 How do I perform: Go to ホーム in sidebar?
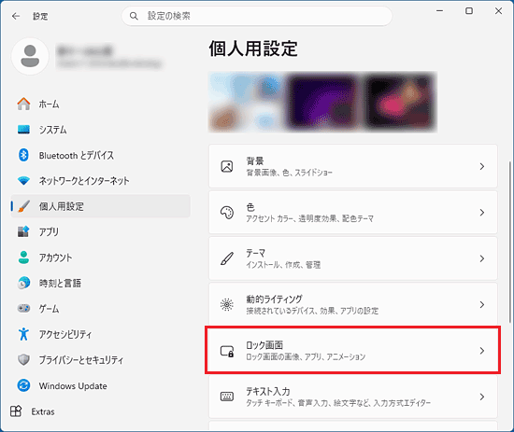[101, 105]
